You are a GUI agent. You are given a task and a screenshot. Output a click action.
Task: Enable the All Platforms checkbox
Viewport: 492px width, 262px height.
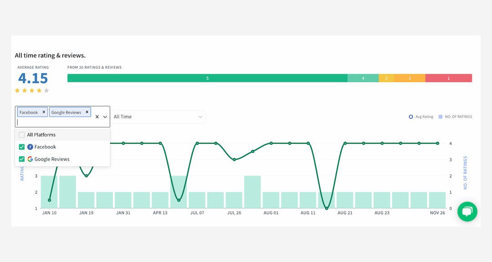(x=21, y=135)
